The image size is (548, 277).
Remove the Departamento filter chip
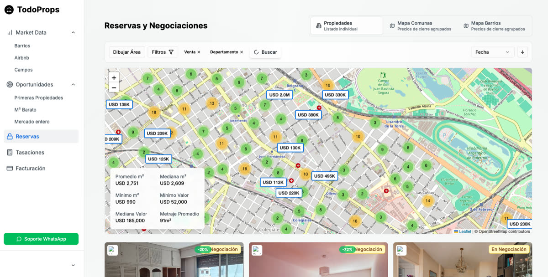tap(242, 52)
